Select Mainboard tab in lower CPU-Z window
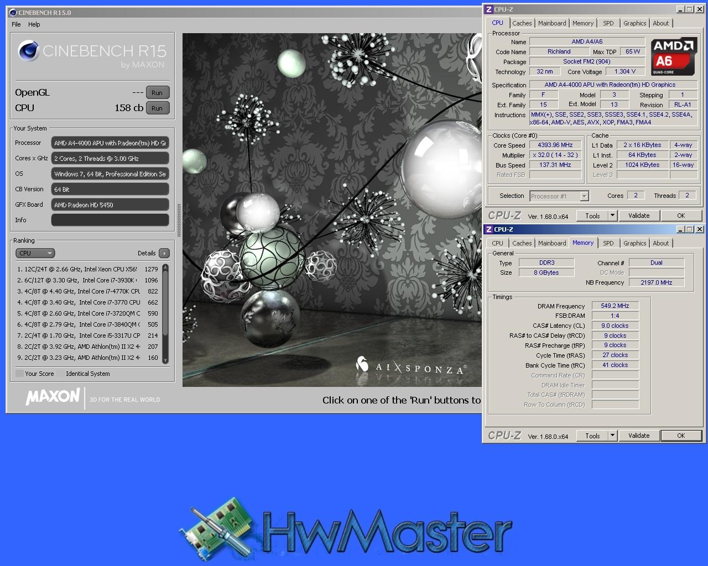This screenshot has height=566, width=708. [x=552, y=243]
